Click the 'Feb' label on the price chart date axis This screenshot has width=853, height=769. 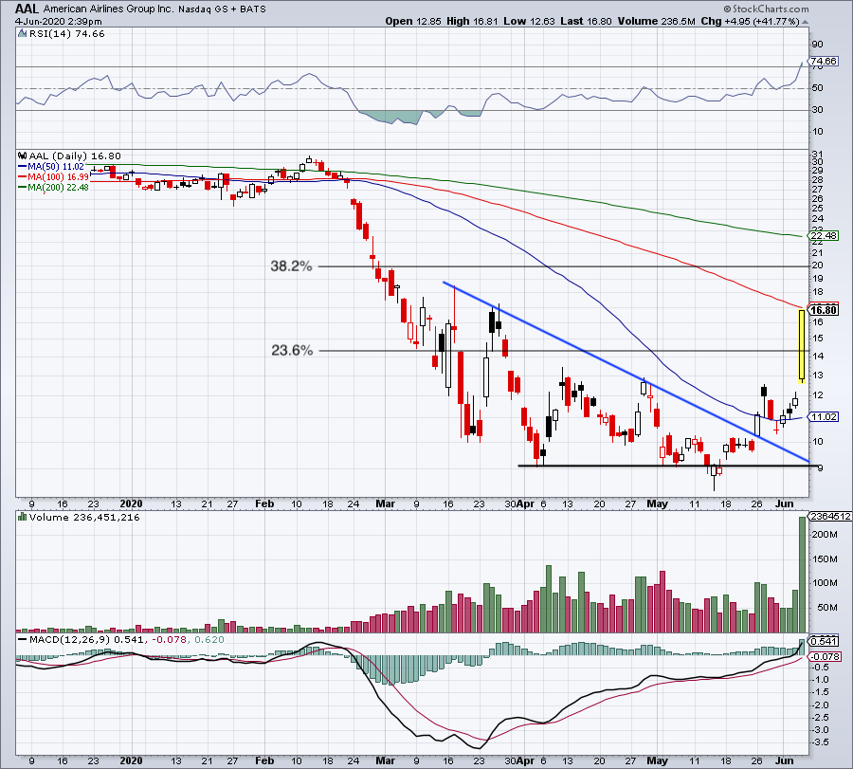coord(264,504)
